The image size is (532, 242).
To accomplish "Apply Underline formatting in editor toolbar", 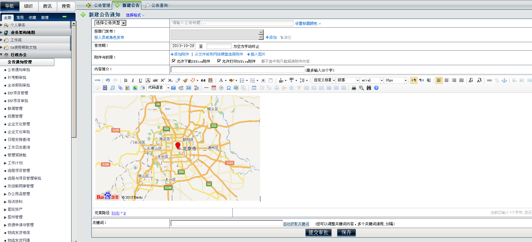I will tap(140, 80).
